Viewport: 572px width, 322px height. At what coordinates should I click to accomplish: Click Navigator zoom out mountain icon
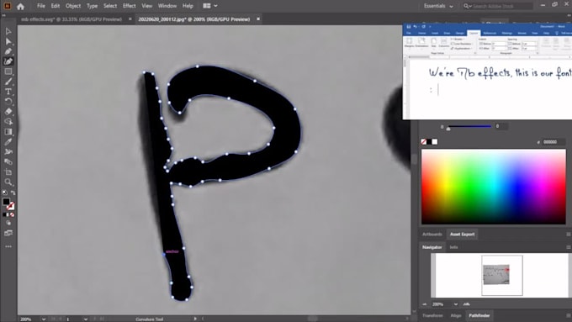coord(425,304)
